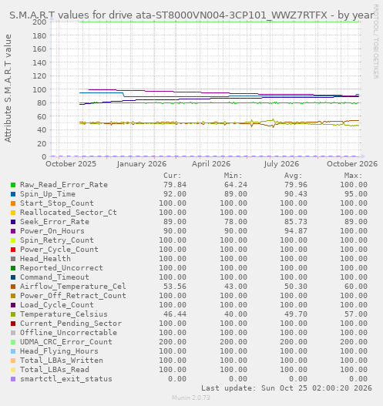Image resolution: width=383 pixels, height=406 pixels.
Task: Click the Attribute S.M.A.R.T value axis title
Action: coord(8,89)
